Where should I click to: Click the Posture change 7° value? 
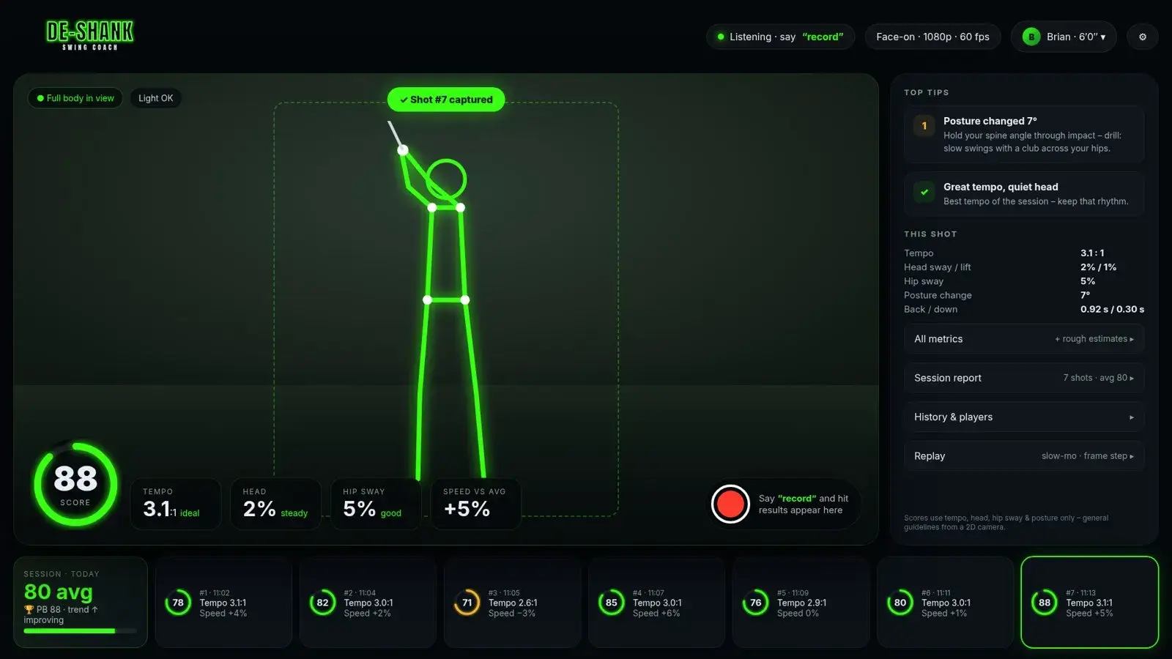[1085, 295]
